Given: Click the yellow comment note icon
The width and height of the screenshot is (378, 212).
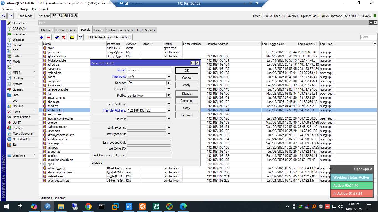Looking at the screenshot, I should [x=72, y=37].
